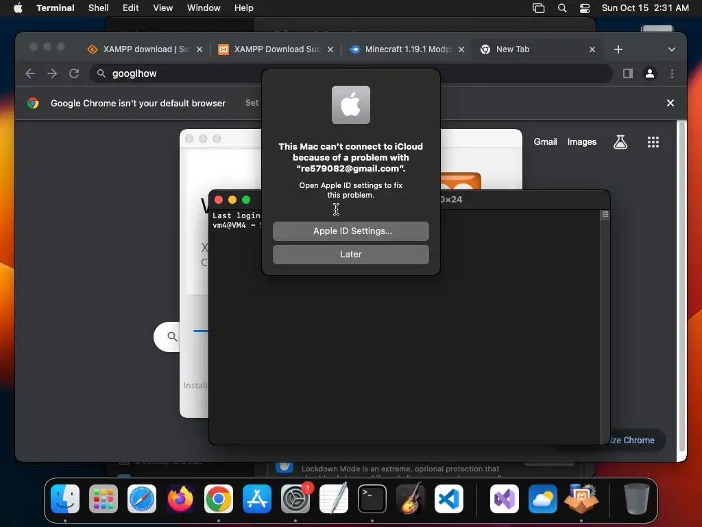The width and height of the screenshot is (702, 527).
Task: Click the Terminal window scrollback marker icon
Action: pyautogui.click(x=605, y=215)
